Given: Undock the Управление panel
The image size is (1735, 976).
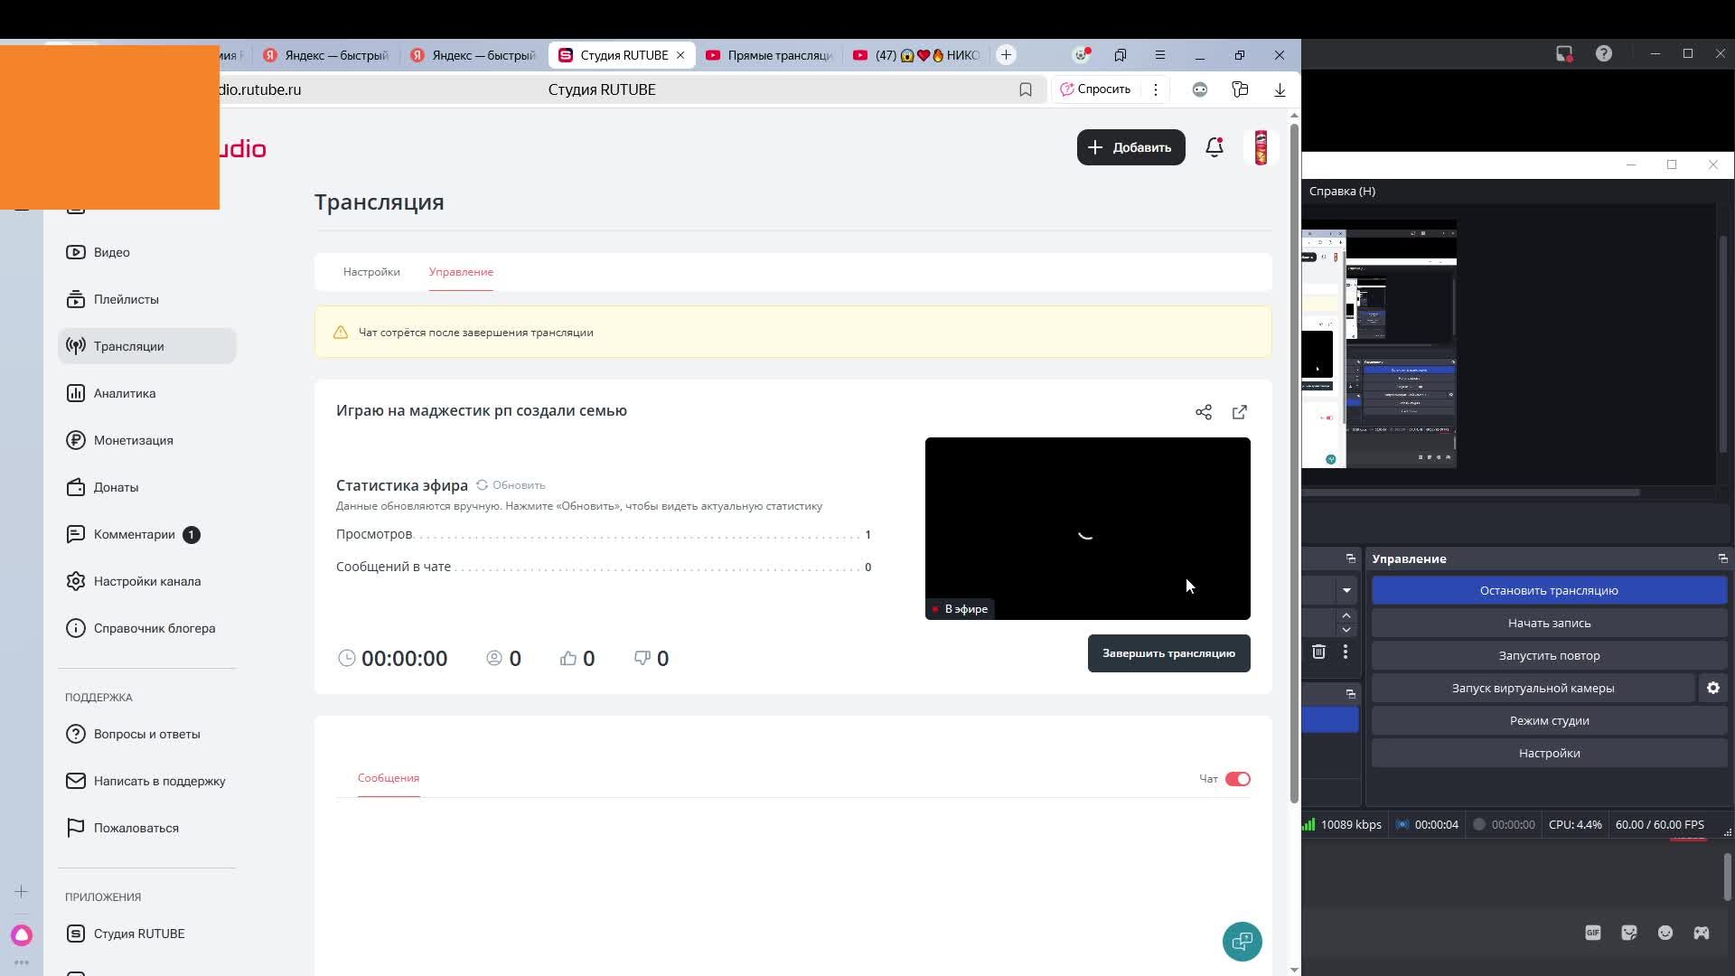Looking at the screenshot, I should pyautogui.click(x=1721, y=558).
